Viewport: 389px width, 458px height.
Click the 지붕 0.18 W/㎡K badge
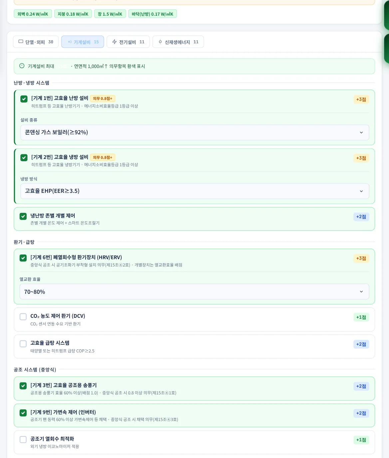[73, 14]
